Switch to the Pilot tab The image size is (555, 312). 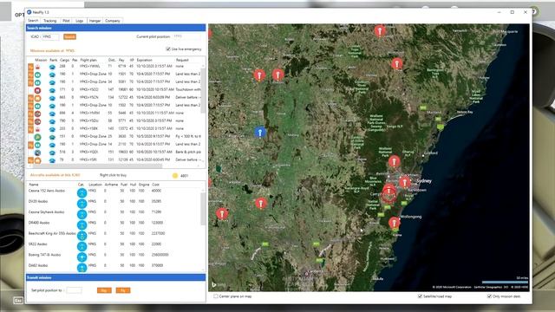click(x=66, y=21)
